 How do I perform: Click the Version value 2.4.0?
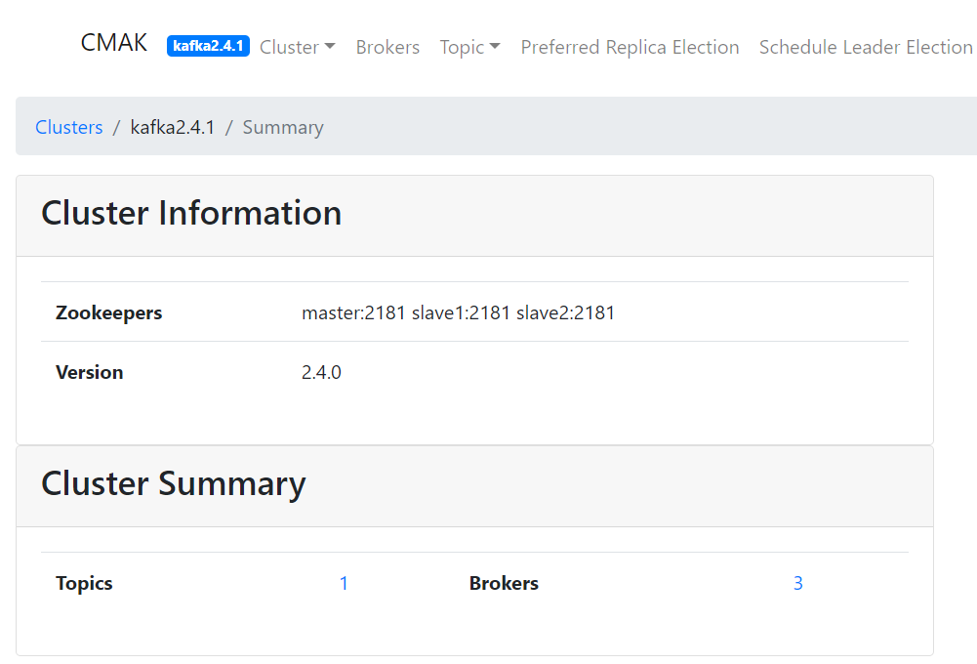pyautogui.click(x=321, y=372)
